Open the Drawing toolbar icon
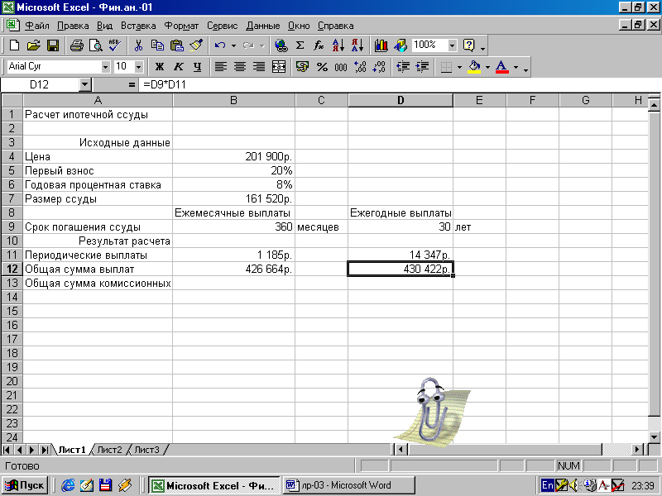The width and height of the screenshot is (662, 496). pyautogui.click(x=401, y=45)
